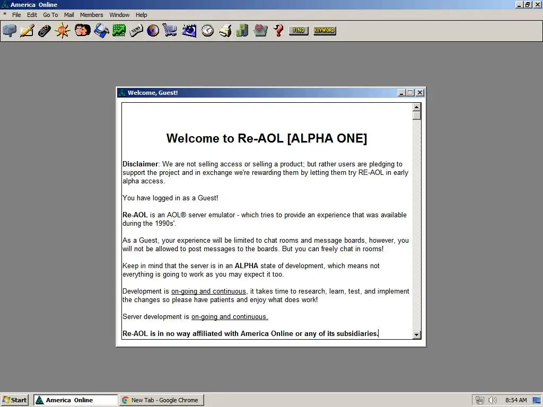This screenshot has width=543, height=407.
Task: Restore down the main America Online window
Action: click(x=528, y=4)
